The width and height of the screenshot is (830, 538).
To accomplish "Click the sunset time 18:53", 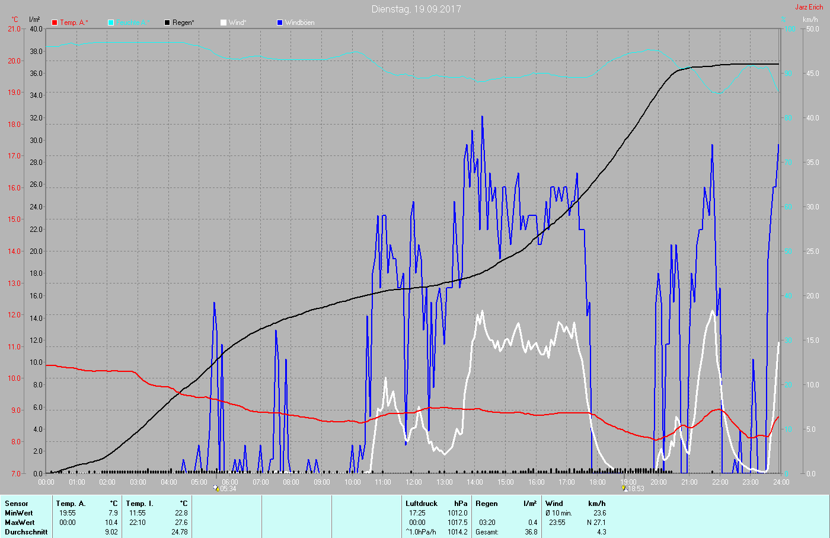I will [x=637, y=489].
